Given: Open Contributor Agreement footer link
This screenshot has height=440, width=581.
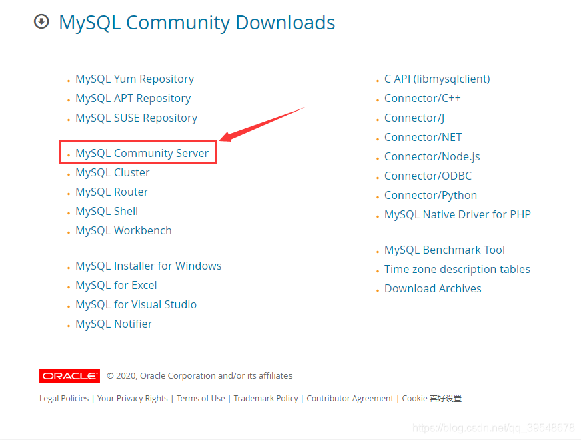Looking at the screenshot, I should pyautogui.click(x=350, y=399).
